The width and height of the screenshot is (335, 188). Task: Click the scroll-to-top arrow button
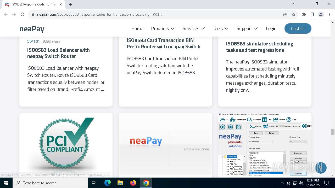coord(321,168)
